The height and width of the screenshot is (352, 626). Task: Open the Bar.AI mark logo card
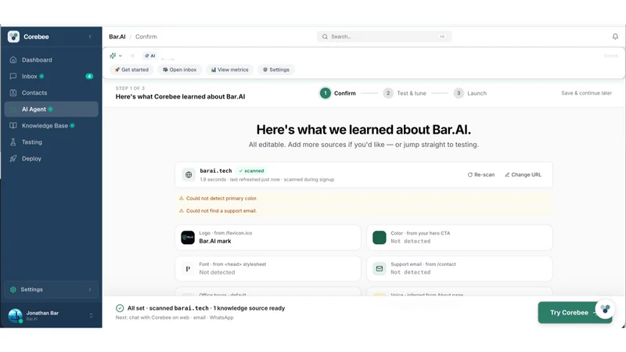coord(268,238)
